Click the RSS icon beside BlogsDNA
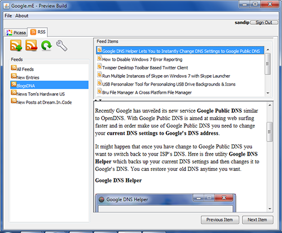The height and width of the screenshot is (233, 282). coord(14,84)
